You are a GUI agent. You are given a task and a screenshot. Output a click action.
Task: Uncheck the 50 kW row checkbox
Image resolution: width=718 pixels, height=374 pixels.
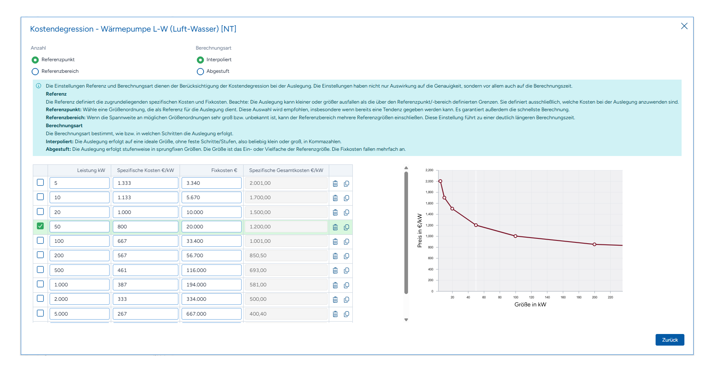point(40,226)
